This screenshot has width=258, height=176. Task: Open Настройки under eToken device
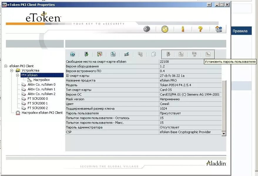click(41, 80)
